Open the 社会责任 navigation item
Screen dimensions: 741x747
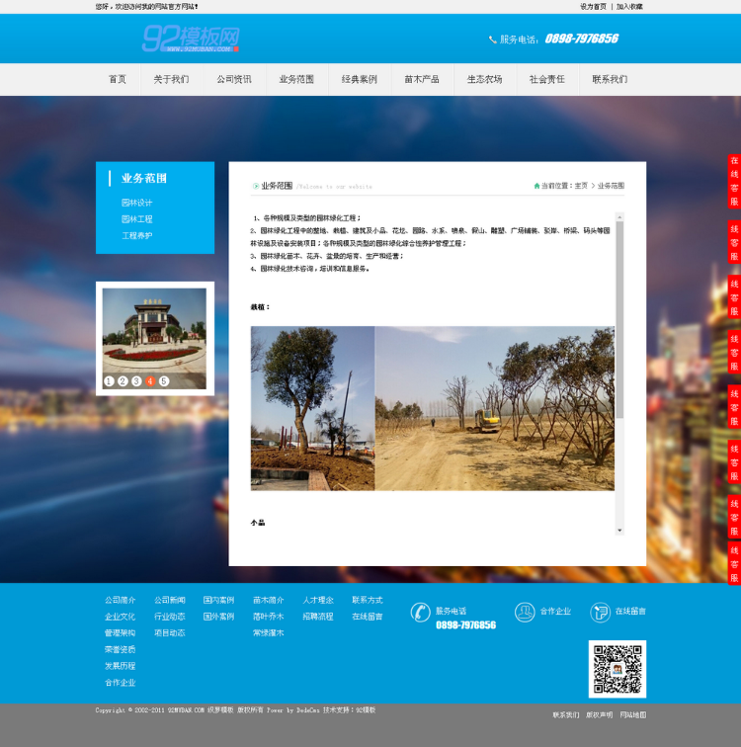pos(547,80)
